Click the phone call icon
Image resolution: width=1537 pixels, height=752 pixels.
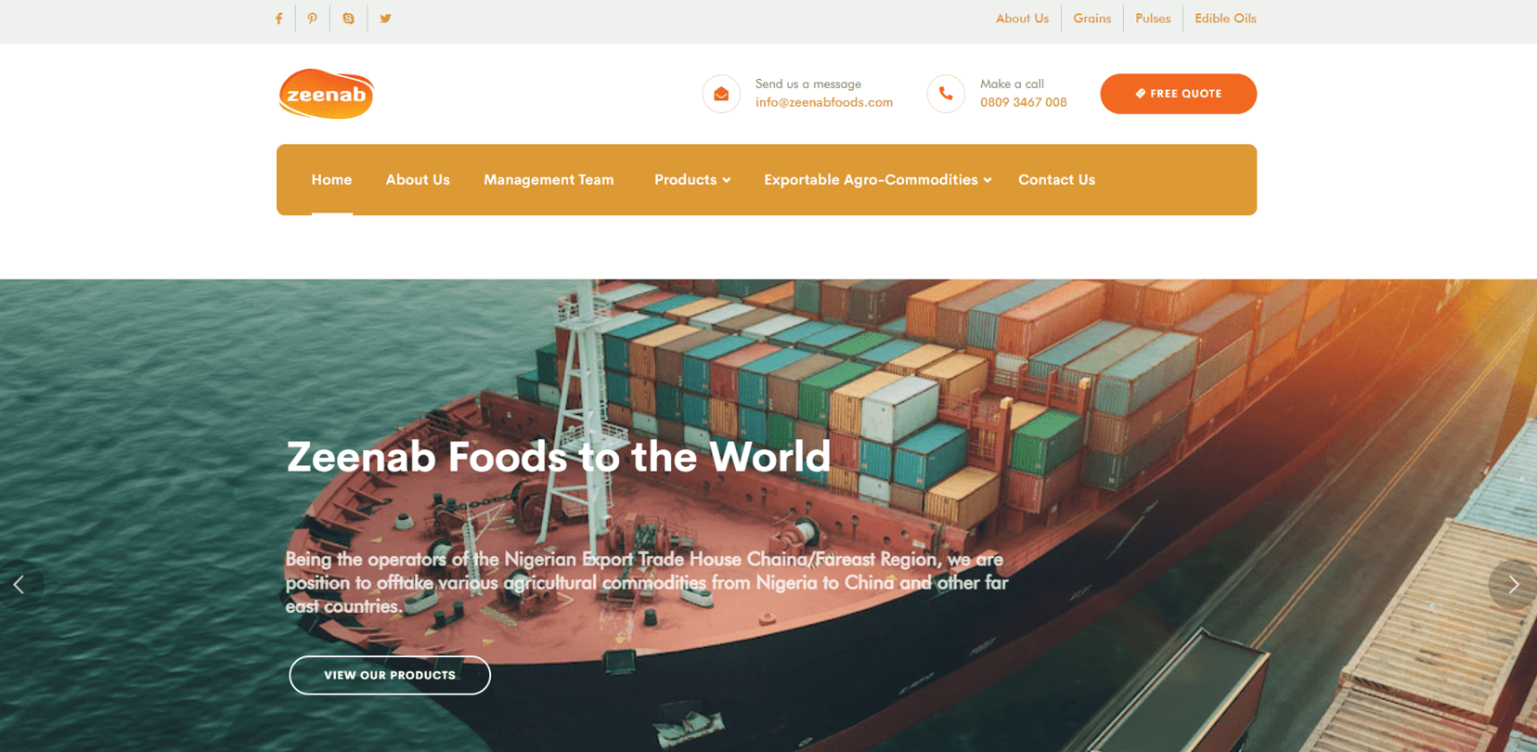pyautogui.click(x=946, y=94)
